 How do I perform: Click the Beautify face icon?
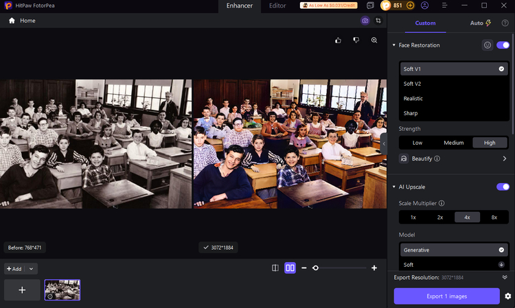(404, 158)
